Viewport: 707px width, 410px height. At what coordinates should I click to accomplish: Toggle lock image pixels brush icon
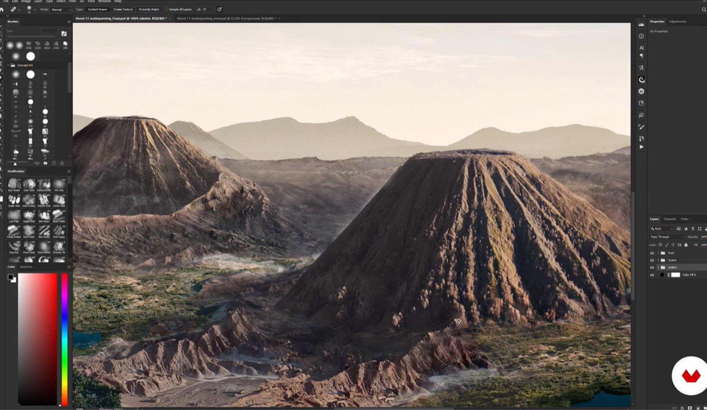[x=667, y=245]
